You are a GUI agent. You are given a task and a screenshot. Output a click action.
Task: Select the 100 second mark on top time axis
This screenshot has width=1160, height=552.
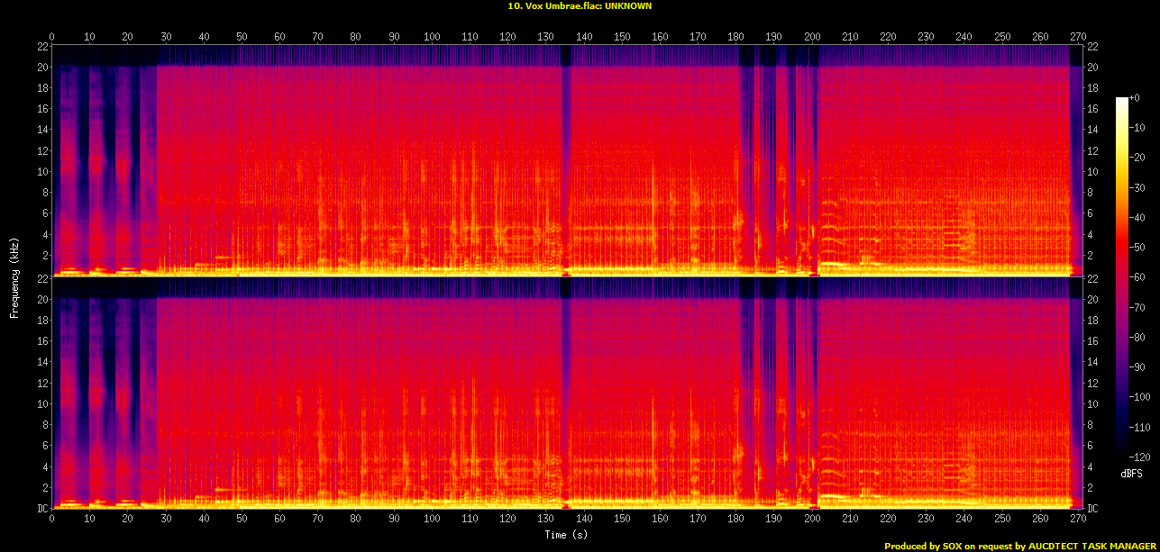coord(433,36)
